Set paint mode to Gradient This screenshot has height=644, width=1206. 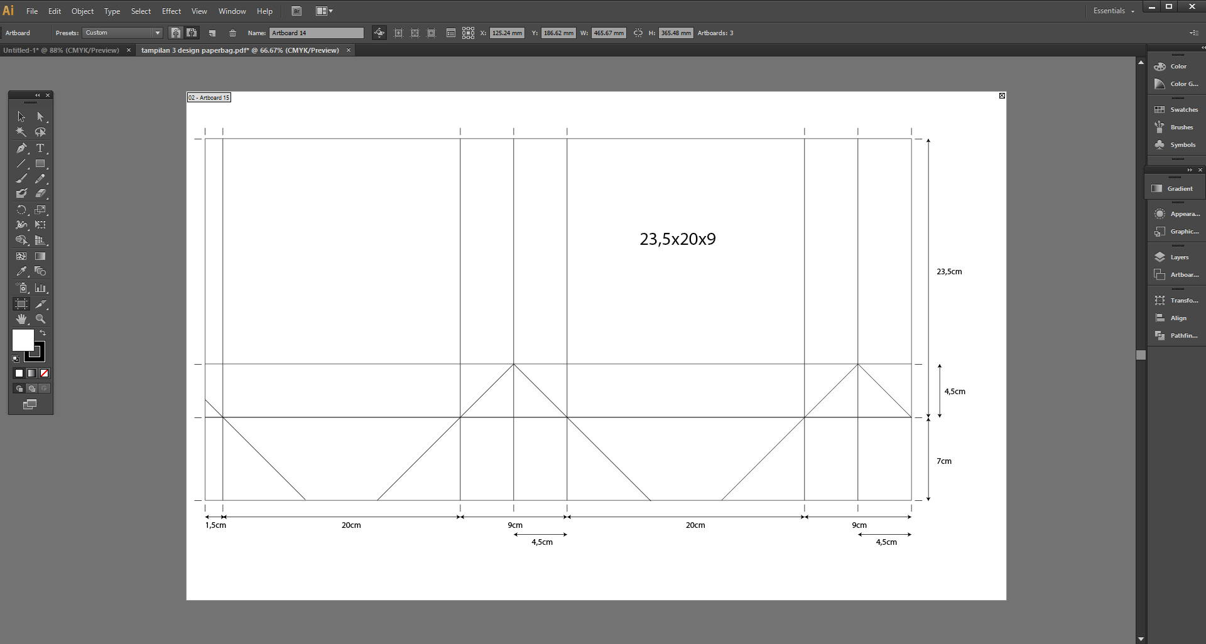(x=31, y=373)
